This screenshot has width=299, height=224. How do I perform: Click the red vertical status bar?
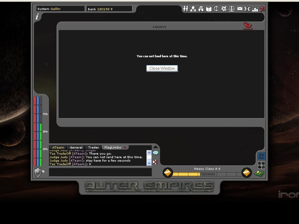point(35,131)
